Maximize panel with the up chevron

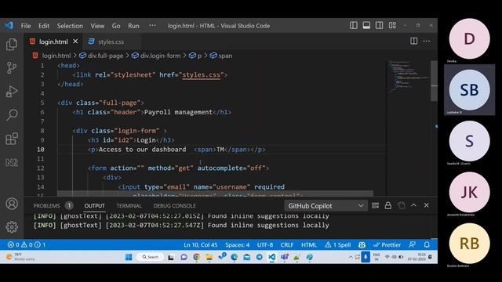click(413, 205)
